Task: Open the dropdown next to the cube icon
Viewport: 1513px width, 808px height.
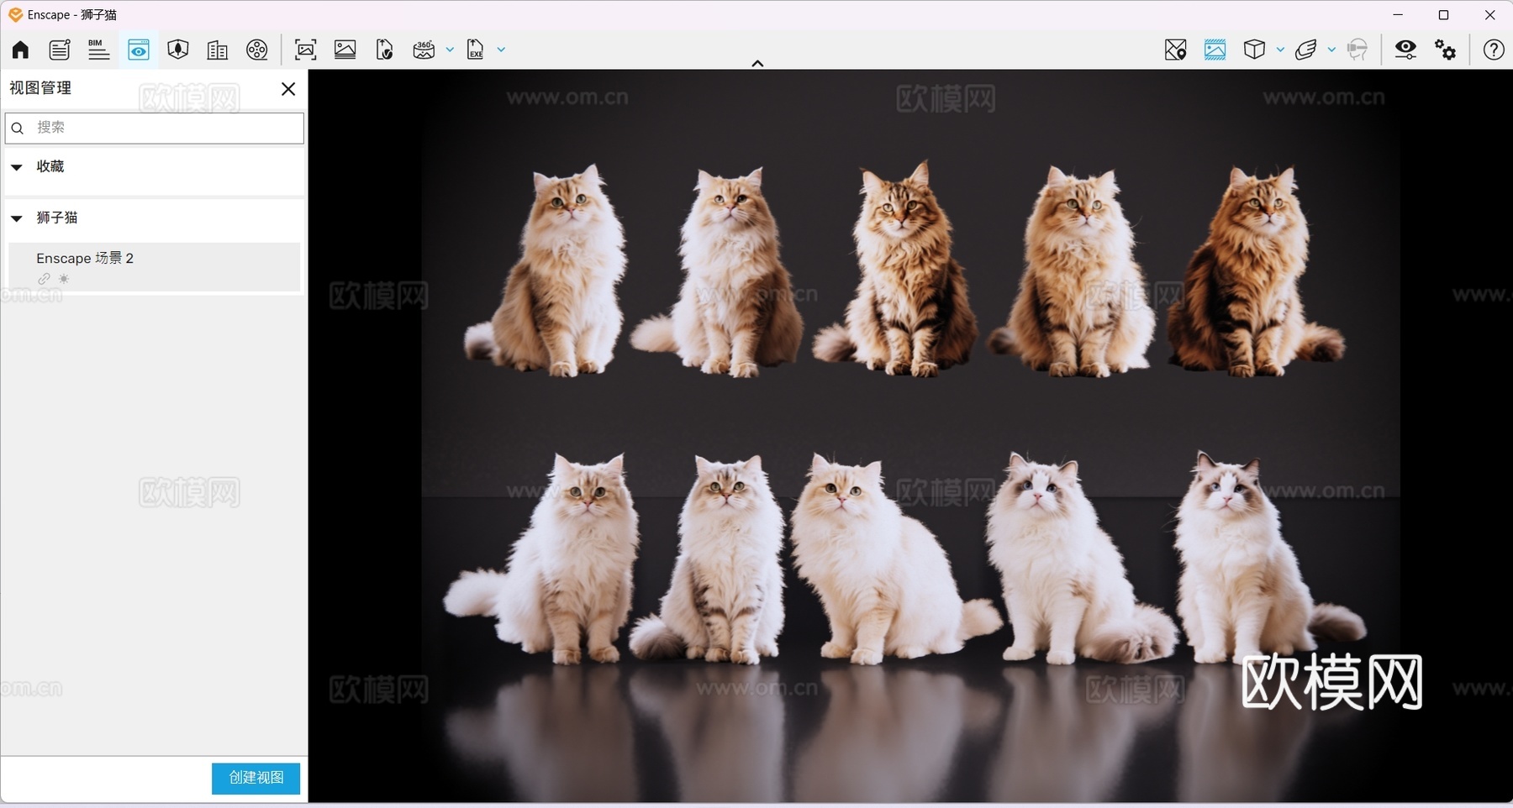Action: [1280, 50]
